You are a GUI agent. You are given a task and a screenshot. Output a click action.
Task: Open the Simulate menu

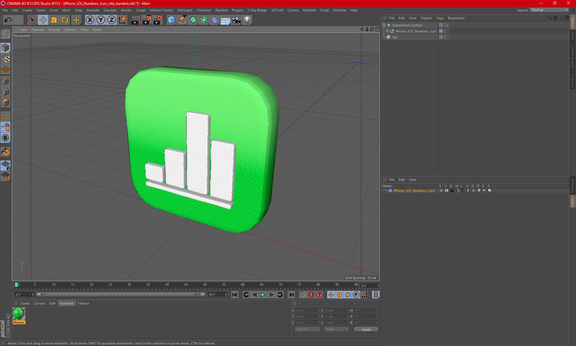pos(110,10)
